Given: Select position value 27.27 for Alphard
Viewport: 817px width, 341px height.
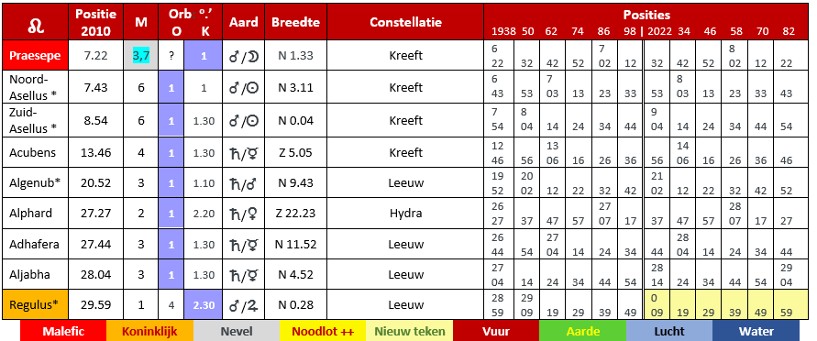Looking at the screenshot, I should (x=96, y=214).
